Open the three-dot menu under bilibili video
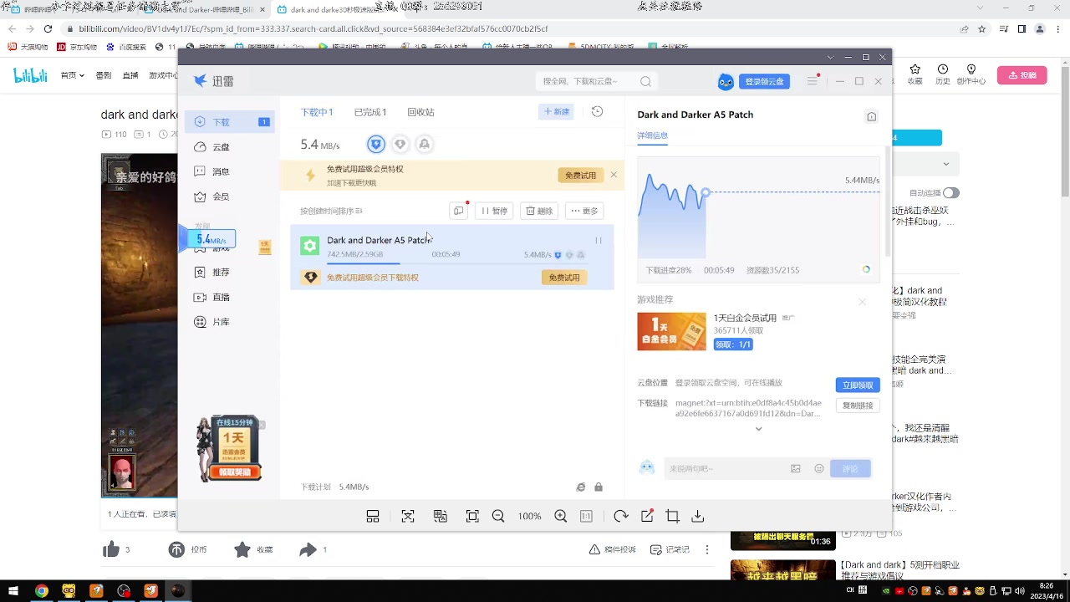Screen dimensions: 1070x602 [x=707, y=550]
